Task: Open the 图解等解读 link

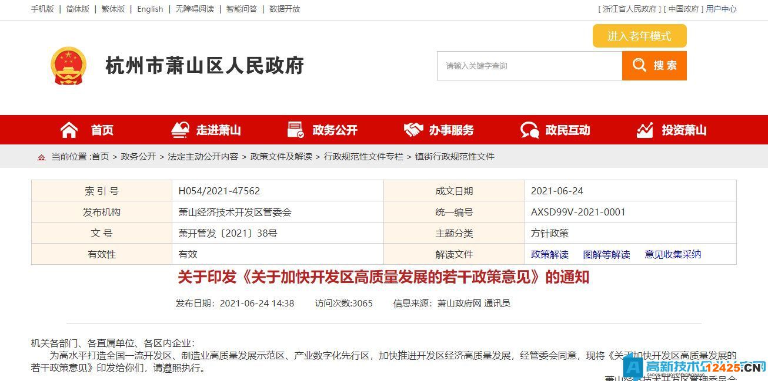Action: [x=606, y=254]
